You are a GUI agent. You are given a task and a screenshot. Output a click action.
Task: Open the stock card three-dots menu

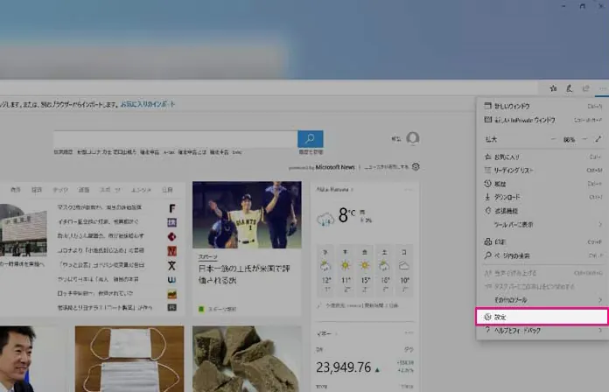tap(409, 333)
